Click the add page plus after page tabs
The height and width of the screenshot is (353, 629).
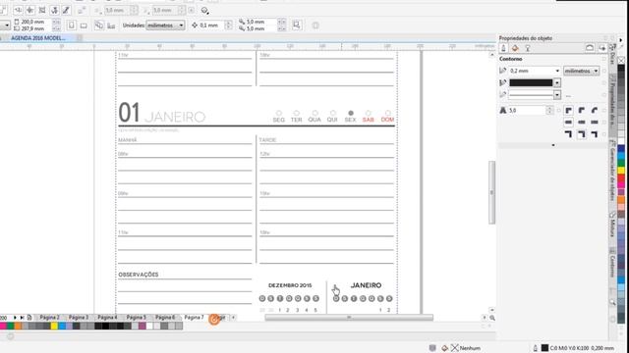pyautogui.click(x=233, y=318)
